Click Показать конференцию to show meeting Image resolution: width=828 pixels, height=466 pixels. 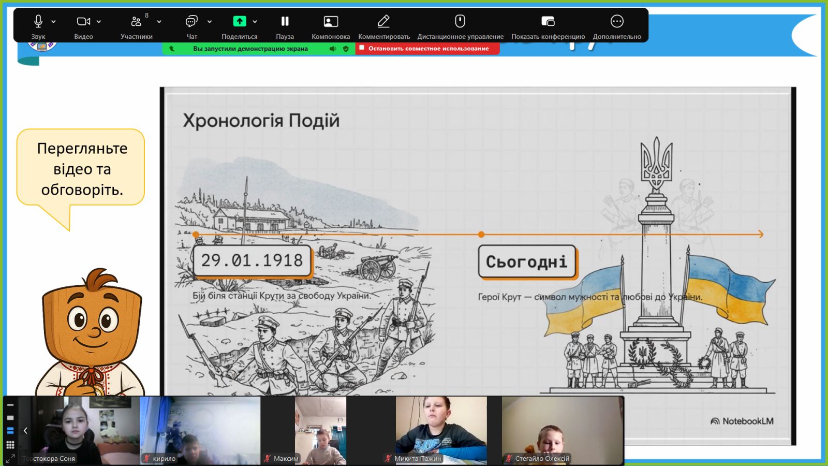(548, 22)
